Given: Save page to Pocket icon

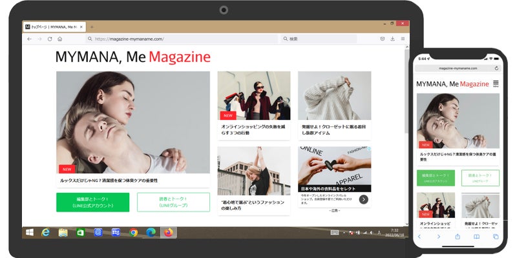Looking at the screenshot, I should point(382,39).
